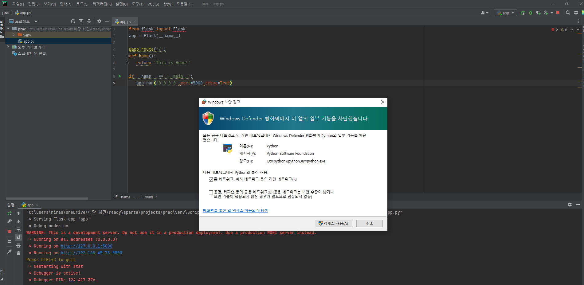Open Project panel options gear

tap(99, 21)
